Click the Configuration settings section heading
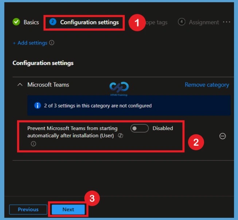Screen dimensions: 238x220 43,63
